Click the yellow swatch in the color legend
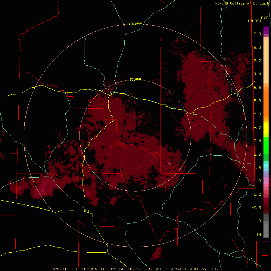This screenshot has width=271, height=271. pos(266,129)
